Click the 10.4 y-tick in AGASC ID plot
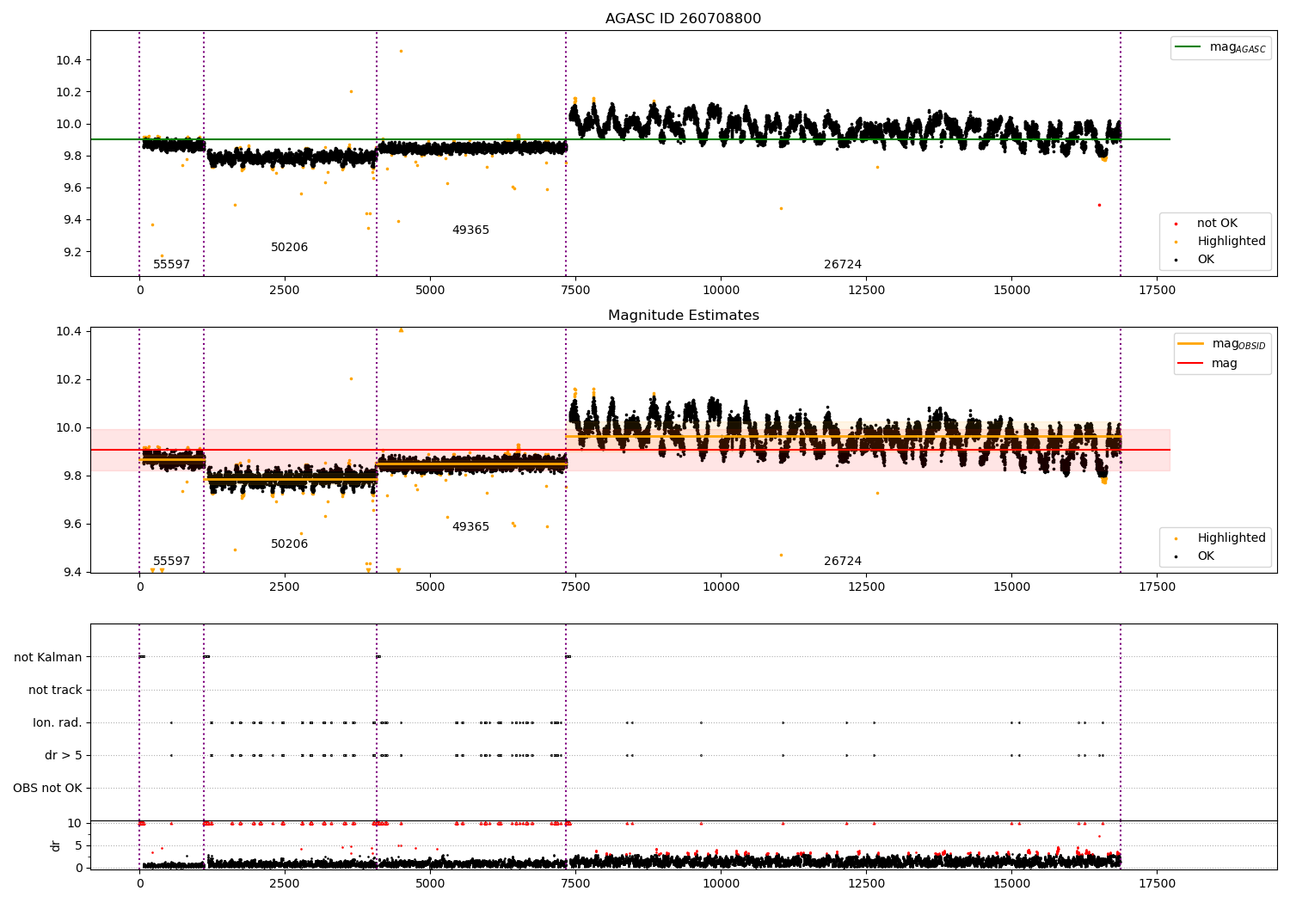 (67, 60)
